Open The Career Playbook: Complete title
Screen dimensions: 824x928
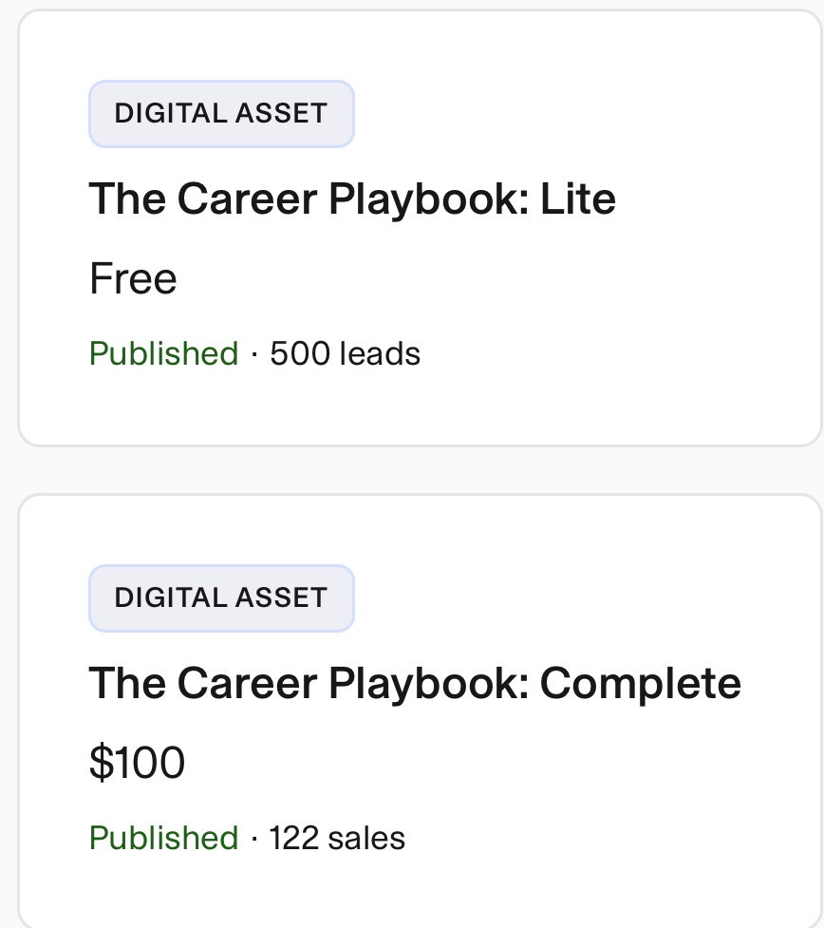tap(415, 683)
